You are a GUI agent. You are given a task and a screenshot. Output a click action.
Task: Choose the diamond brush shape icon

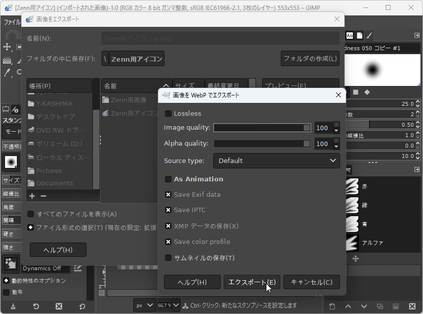[x=367, y=92]
